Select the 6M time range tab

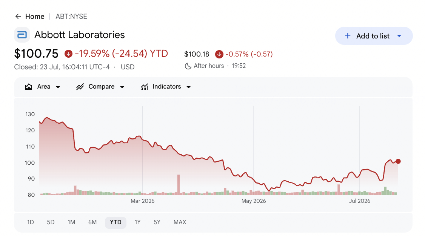[92, 222]
